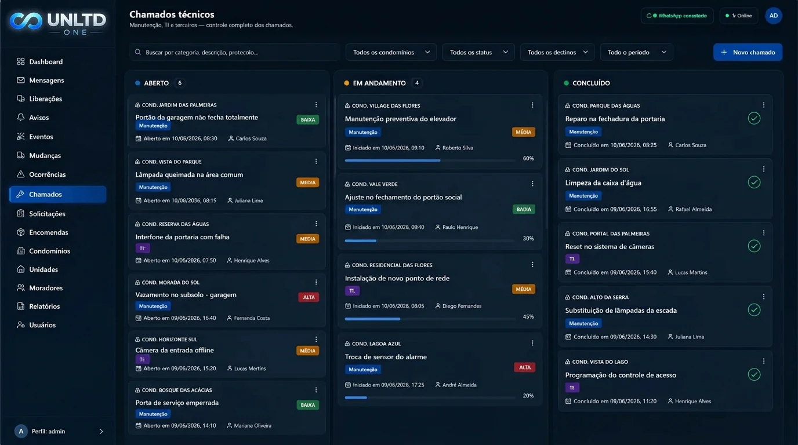Open options menu for Alto da Serra card
The width and height of the screenshot is (798, 445).
[763, 297]
